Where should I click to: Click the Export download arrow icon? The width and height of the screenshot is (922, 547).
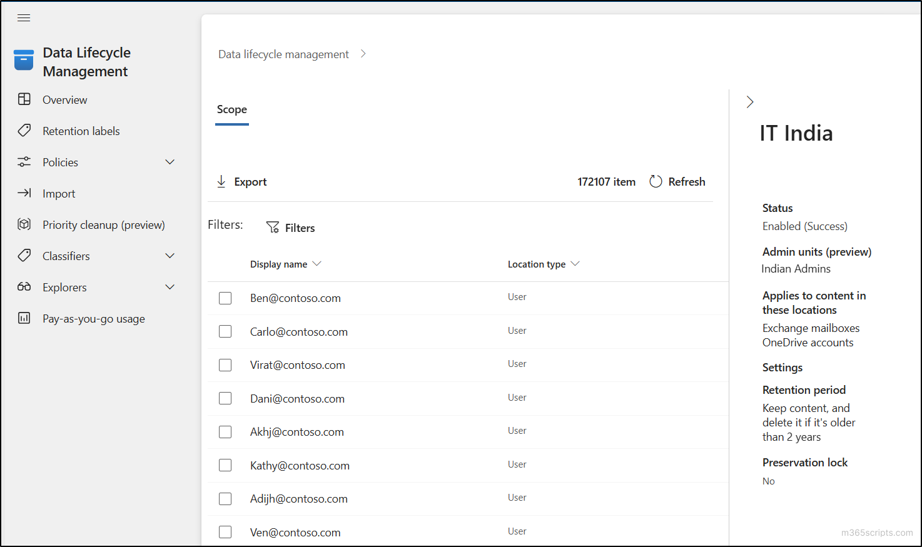[x=221, y=181]
